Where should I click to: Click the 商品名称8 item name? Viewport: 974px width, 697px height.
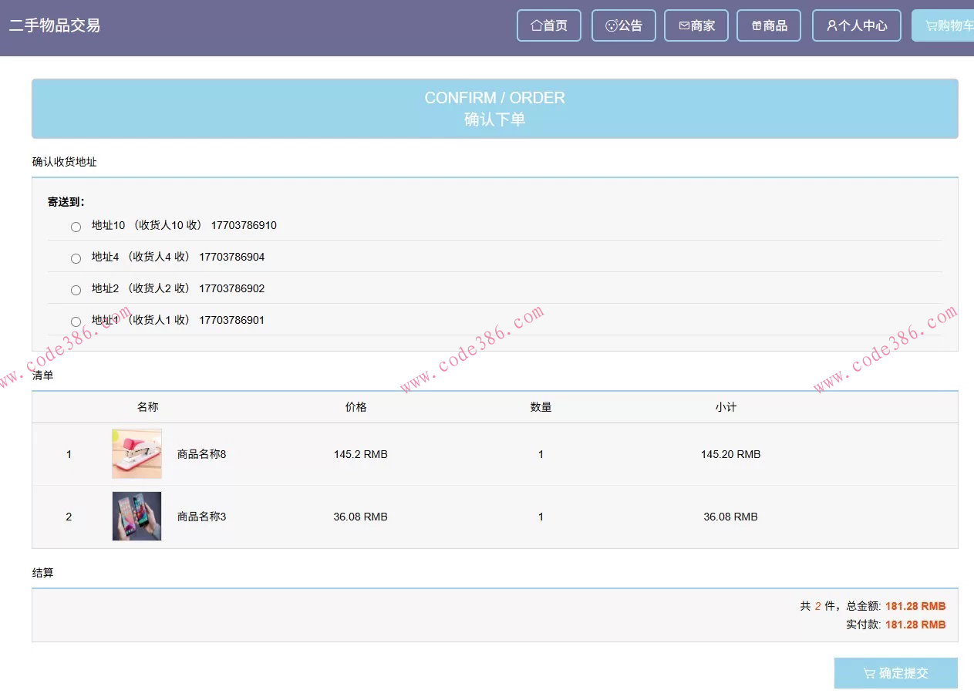(201, 454)
